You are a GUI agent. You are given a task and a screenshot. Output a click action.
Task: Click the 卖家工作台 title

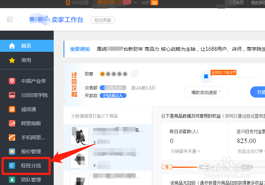coord(67,20)
